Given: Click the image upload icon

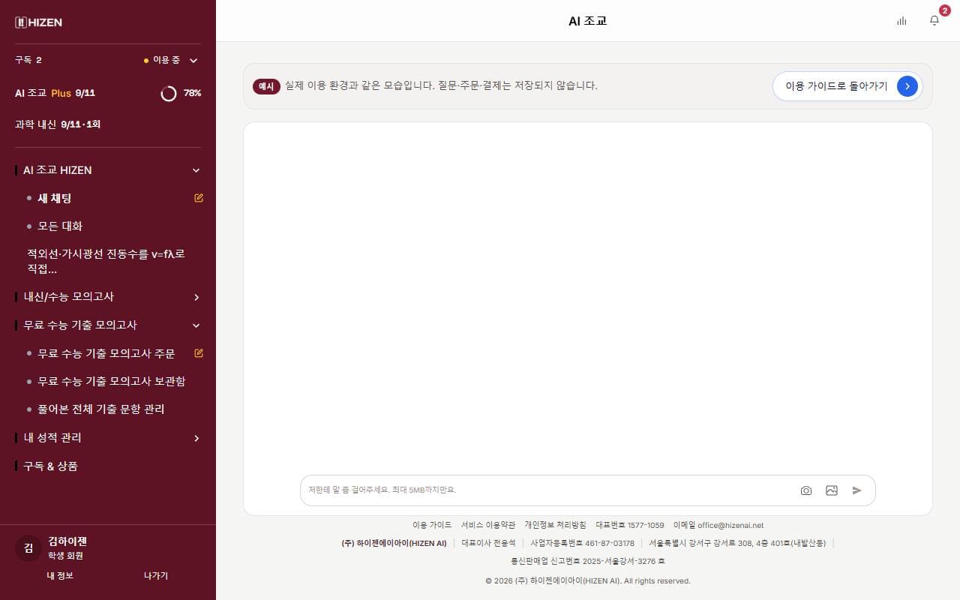Looking at the screenshot, I should 832,490.
